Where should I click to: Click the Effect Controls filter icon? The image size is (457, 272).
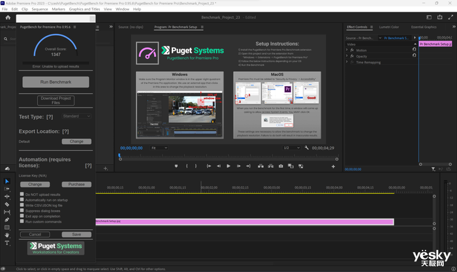433,169
